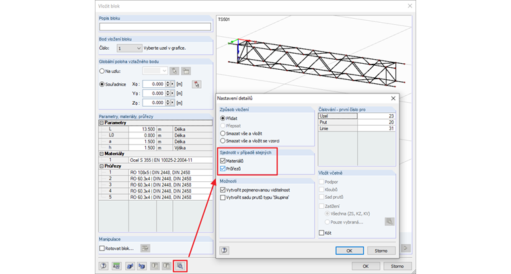Collapse the Průřezy section
511x274 pixels.
point(102,166)
